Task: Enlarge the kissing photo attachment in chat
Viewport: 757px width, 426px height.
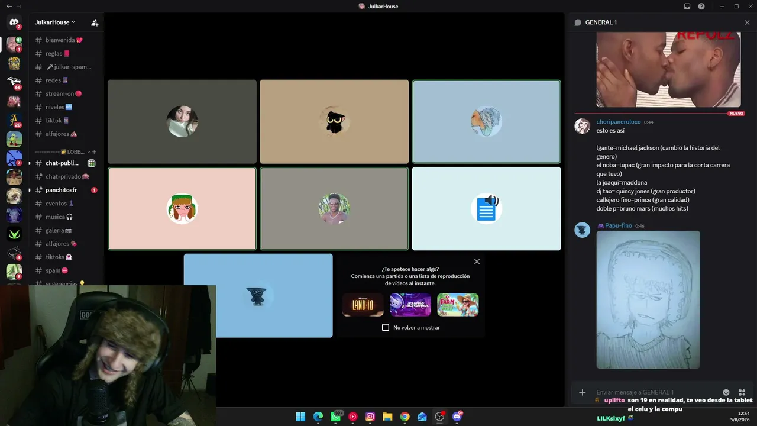Action: click(x=668, y=70)
